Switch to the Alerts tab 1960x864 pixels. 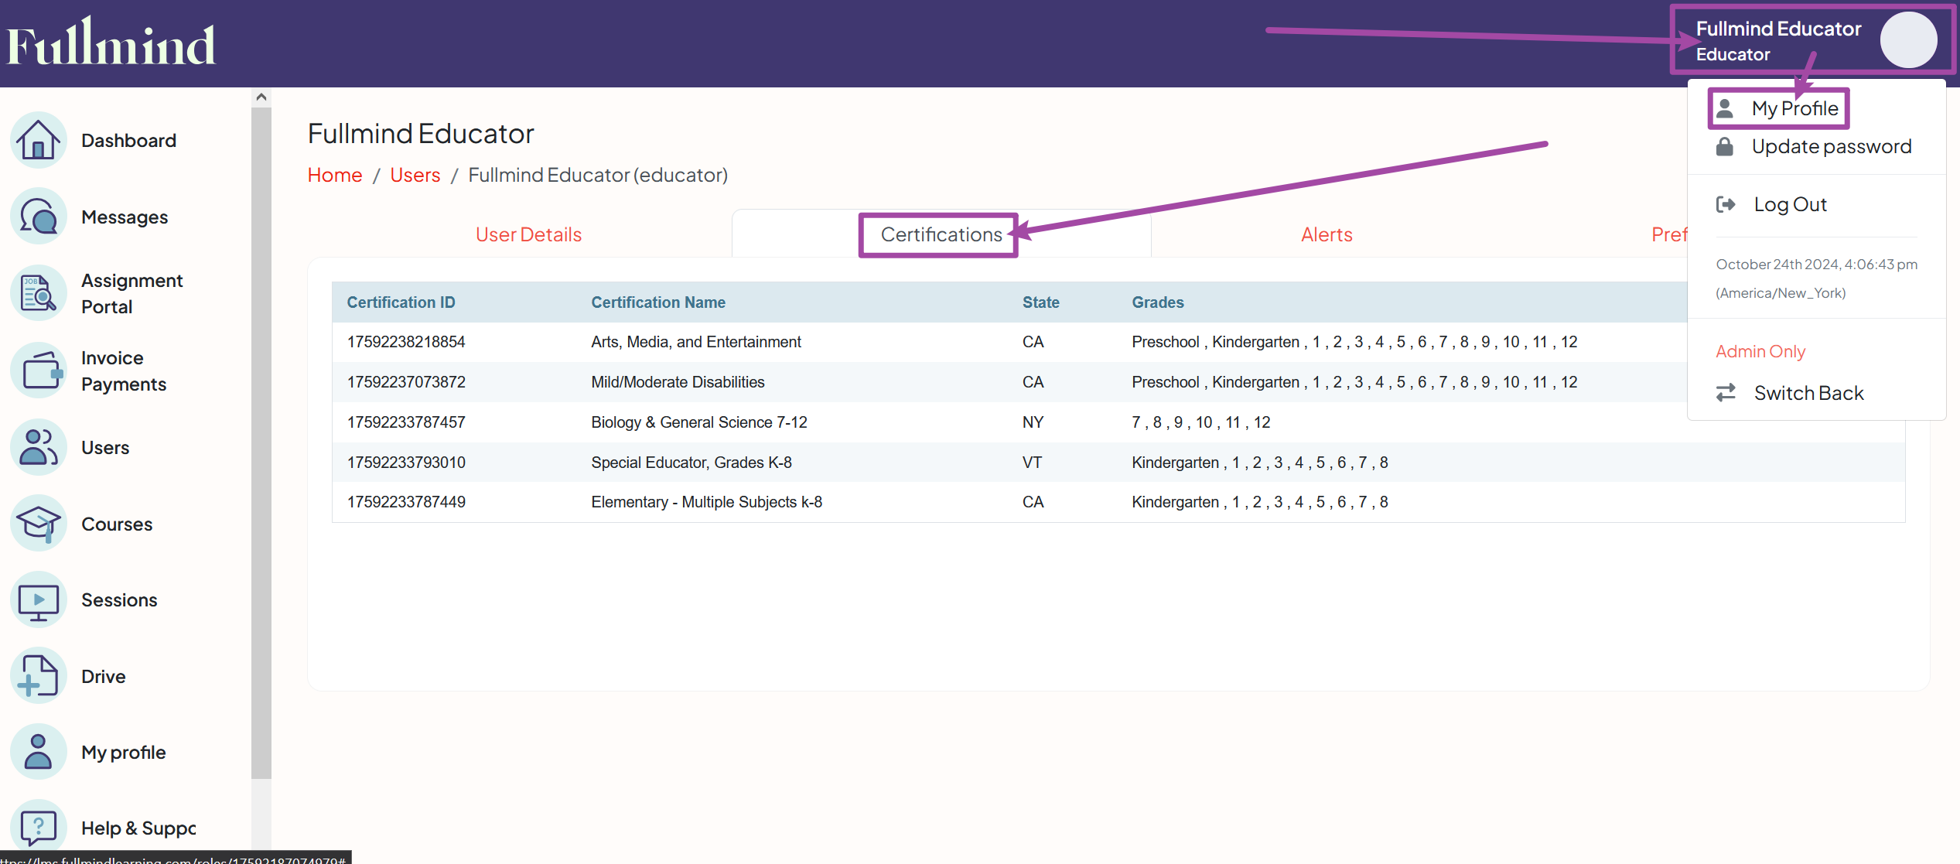pyautogui.click(x=1326, y=234)
